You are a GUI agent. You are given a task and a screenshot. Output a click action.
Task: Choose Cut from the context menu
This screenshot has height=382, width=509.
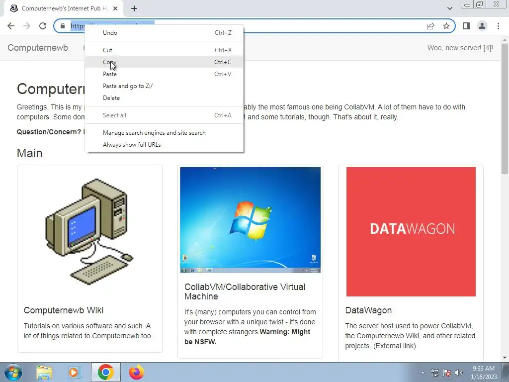164,50
